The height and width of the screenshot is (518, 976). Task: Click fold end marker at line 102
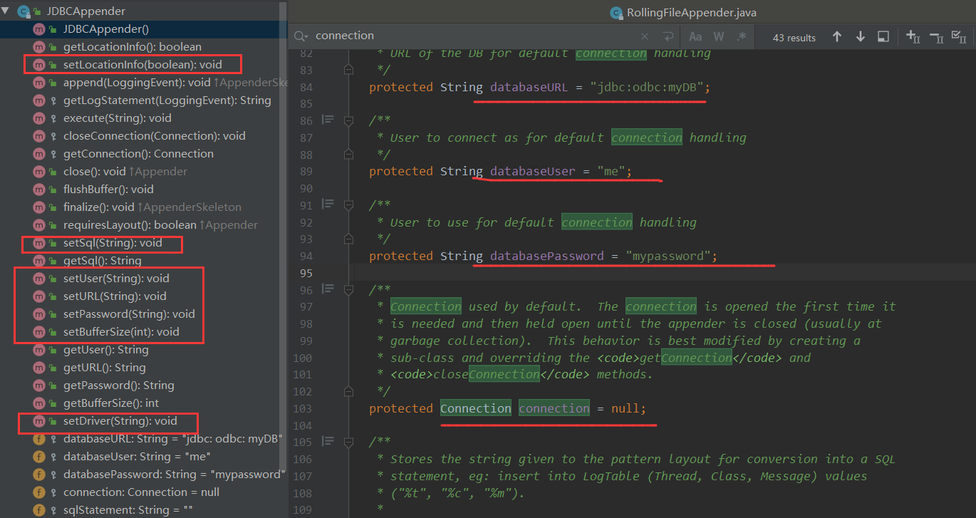click(349, 392)
